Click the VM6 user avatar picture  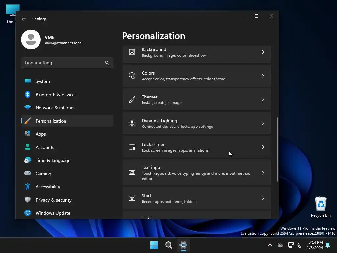pyautogui.click(x=31, y=40)
